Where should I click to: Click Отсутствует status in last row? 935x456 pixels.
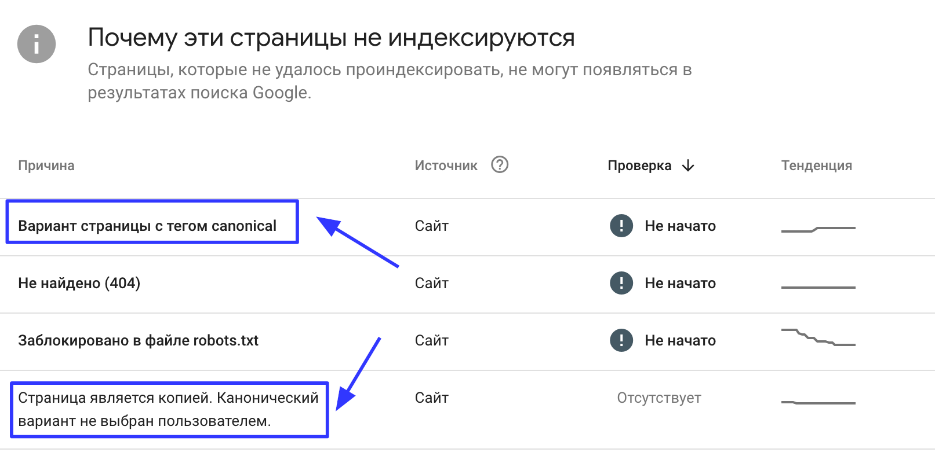[x=659, y=398]
